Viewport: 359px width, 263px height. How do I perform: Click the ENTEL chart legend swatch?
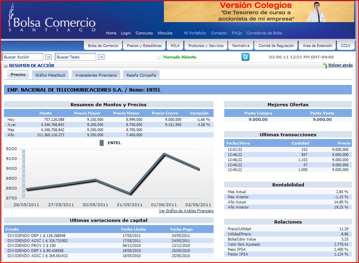coord(102,143)
